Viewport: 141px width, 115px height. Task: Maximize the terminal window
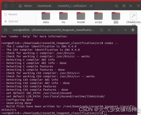coord(125,30)
